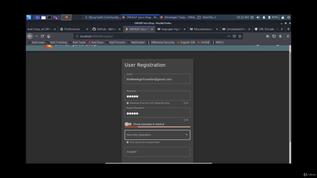Image resolution: width=317 pixels, height=178 pixels.
Task: Open the Firefox library icon
Action: click(x=268, y=36)
